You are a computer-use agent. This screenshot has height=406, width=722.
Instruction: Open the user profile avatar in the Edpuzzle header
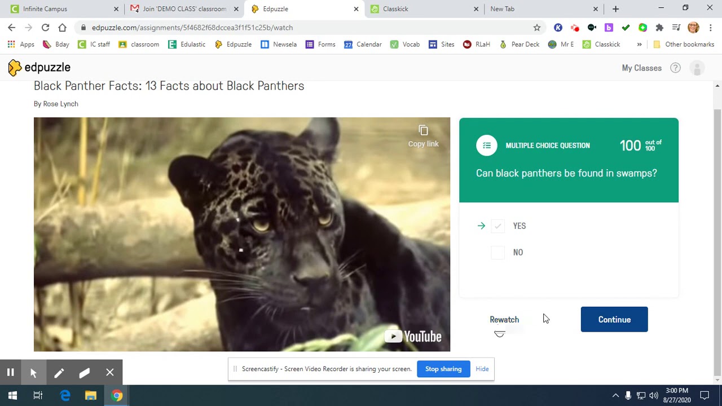coord(697,68)
